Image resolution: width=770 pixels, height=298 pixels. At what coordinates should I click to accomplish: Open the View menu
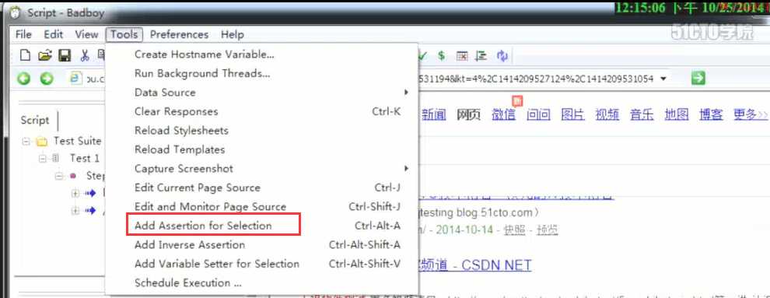86,34
